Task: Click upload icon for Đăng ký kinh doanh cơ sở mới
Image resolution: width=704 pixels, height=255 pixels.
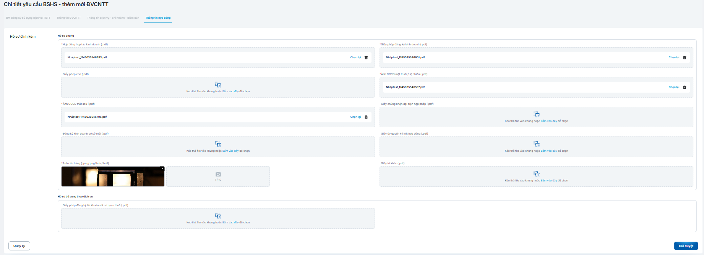Action: pos(218,144)
